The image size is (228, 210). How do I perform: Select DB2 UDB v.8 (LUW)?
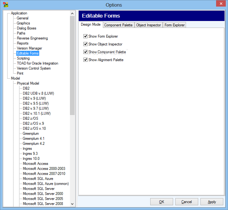coord(38,93)
